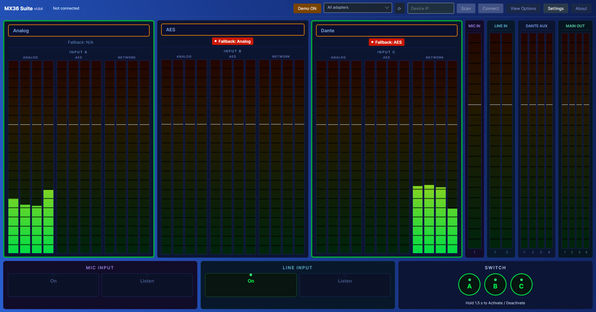Click the refresh adapters icon button
The image size is (596, 312).
pos(399,8)
